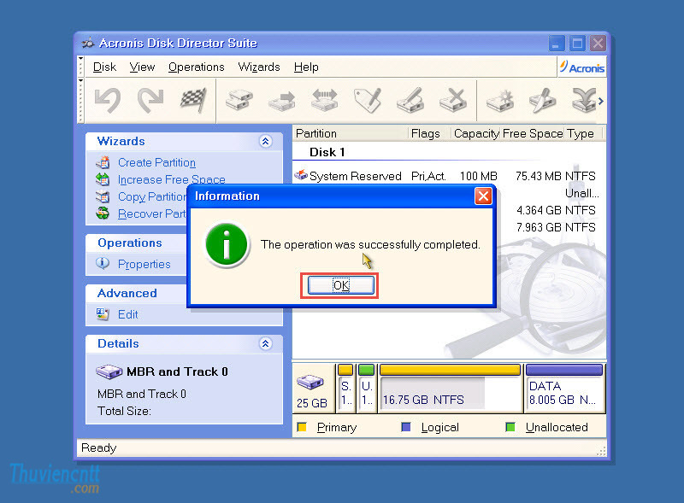Expand toolbar overflow chevron
This screenshot has height=503, width=684.
click(601, 101)
